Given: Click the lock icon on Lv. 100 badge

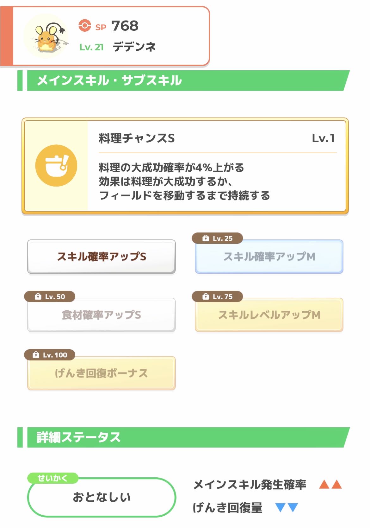Looking at the screenshot, I should click(36, 355).
